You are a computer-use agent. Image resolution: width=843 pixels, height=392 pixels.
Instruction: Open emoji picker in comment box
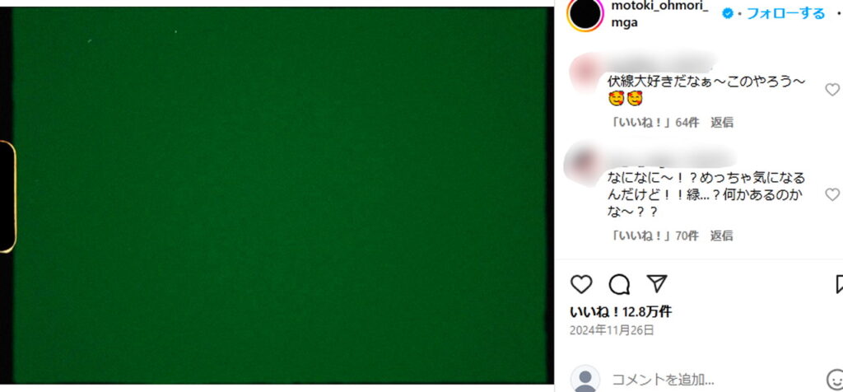tap(835, 380)
